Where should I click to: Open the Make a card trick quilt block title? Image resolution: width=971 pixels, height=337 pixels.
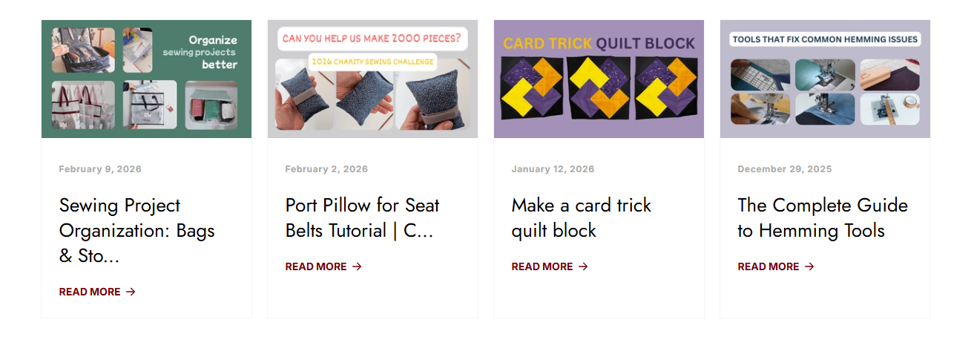581,217
